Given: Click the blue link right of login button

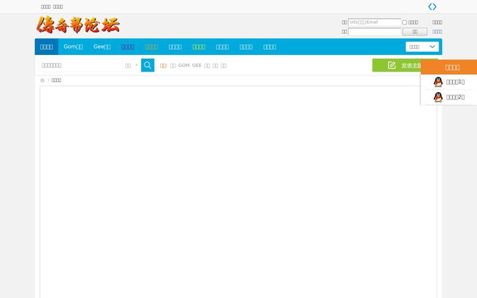Looking at the screenshot, I should coord(437,32).
